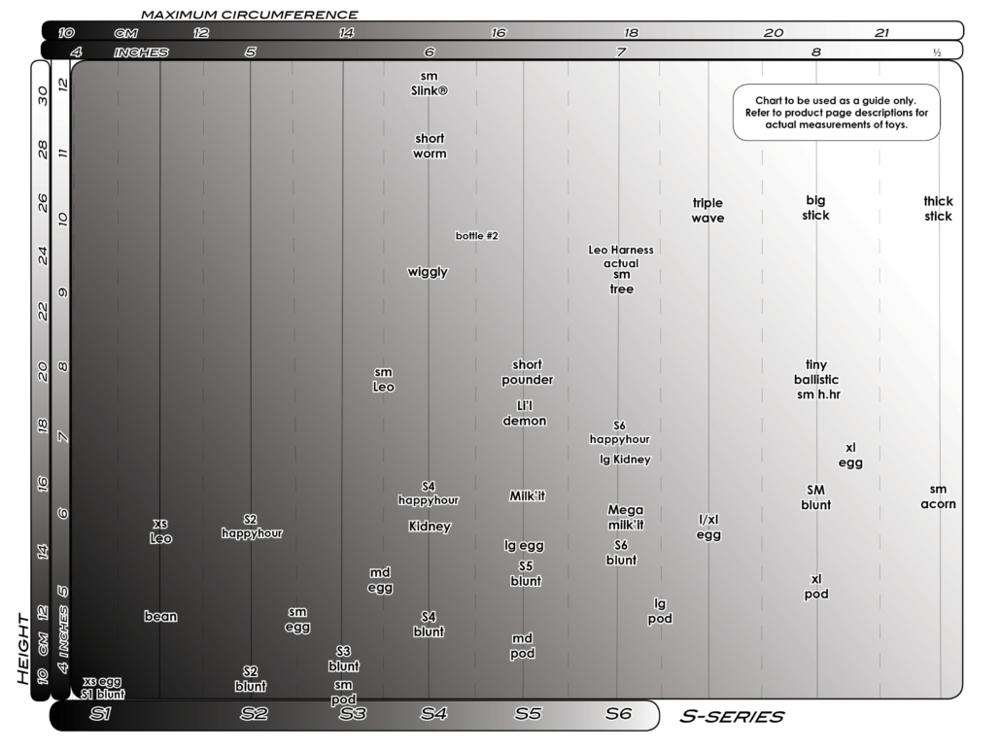Click the 'Chart to be used as a guide' notice
Image resolution: width=1001 pixels, height=750 pixels.
coord(836,113)
